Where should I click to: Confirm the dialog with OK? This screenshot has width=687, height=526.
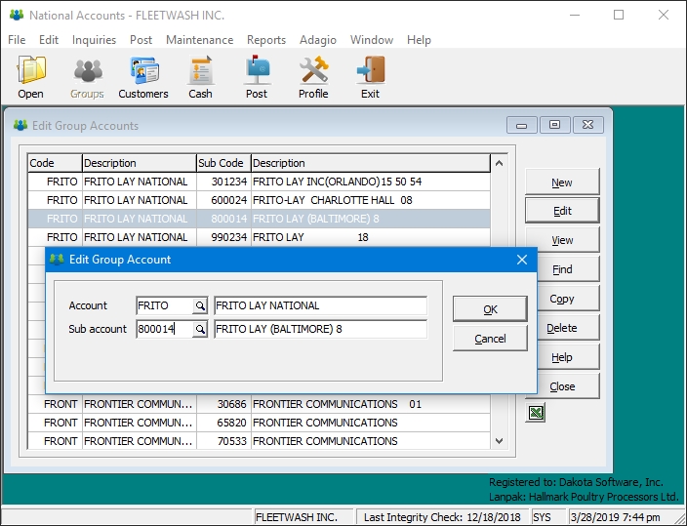click(x=490, y=309)
